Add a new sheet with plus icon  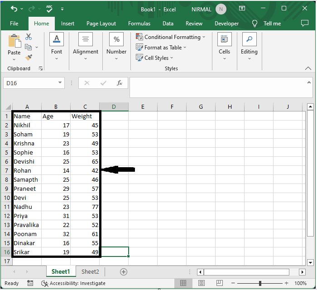tap(124, 272)
